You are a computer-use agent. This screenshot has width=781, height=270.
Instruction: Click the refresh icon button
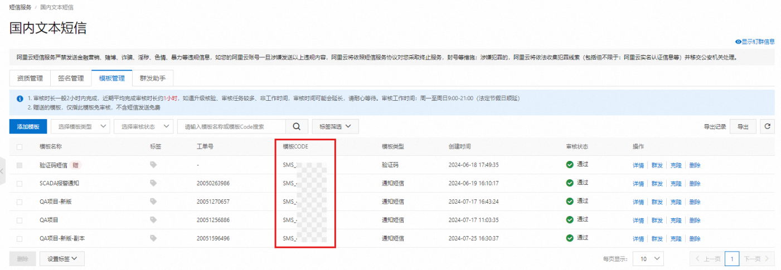768,126
